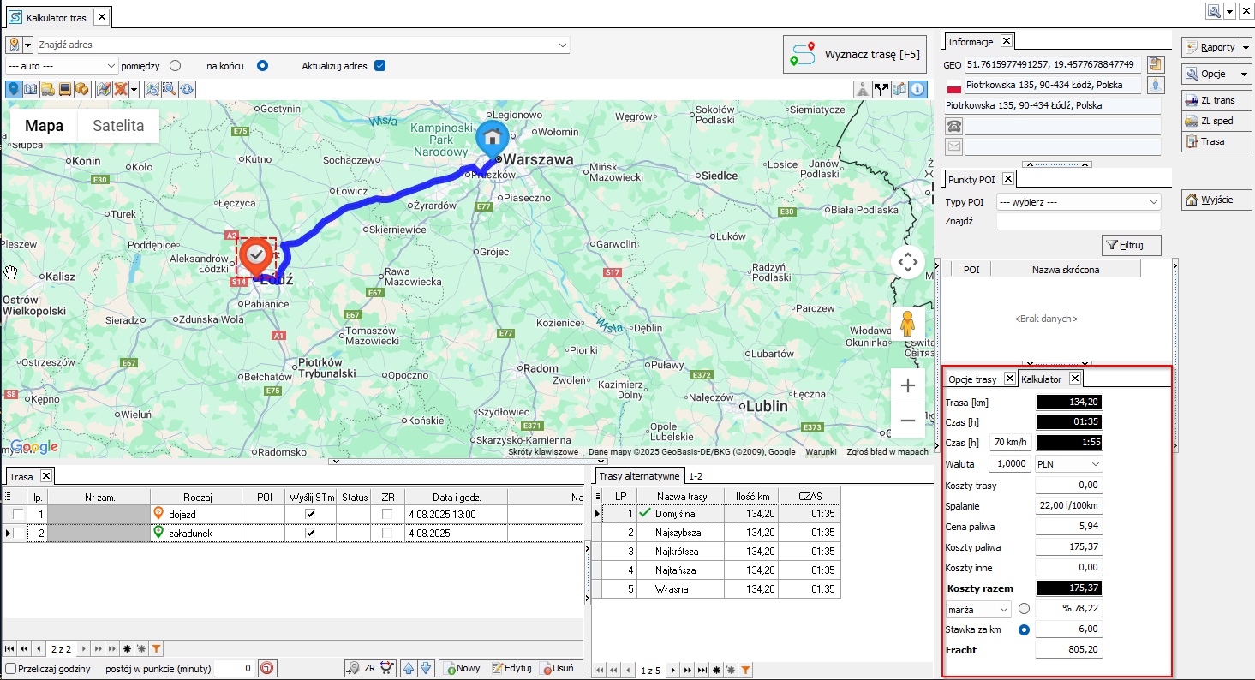Click the blue info icon above map
The height and width of the screenshot is (680, 1255).
pyautogui.click(x=917, y=88)
